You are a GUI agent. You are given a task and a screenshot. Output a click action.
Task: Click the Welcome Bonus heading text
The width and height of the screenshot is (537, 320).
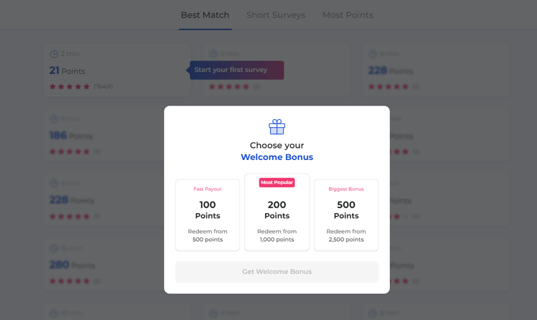point(277,158)
